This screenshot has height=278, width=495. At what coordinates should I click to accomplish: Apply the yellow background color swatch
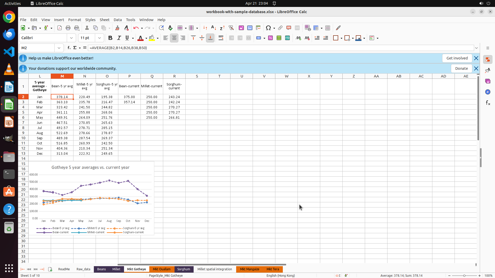(152, 38)
